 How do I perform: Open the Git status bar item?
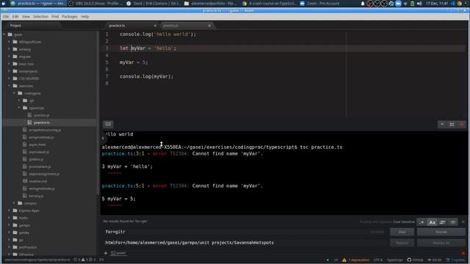point(435,260)
